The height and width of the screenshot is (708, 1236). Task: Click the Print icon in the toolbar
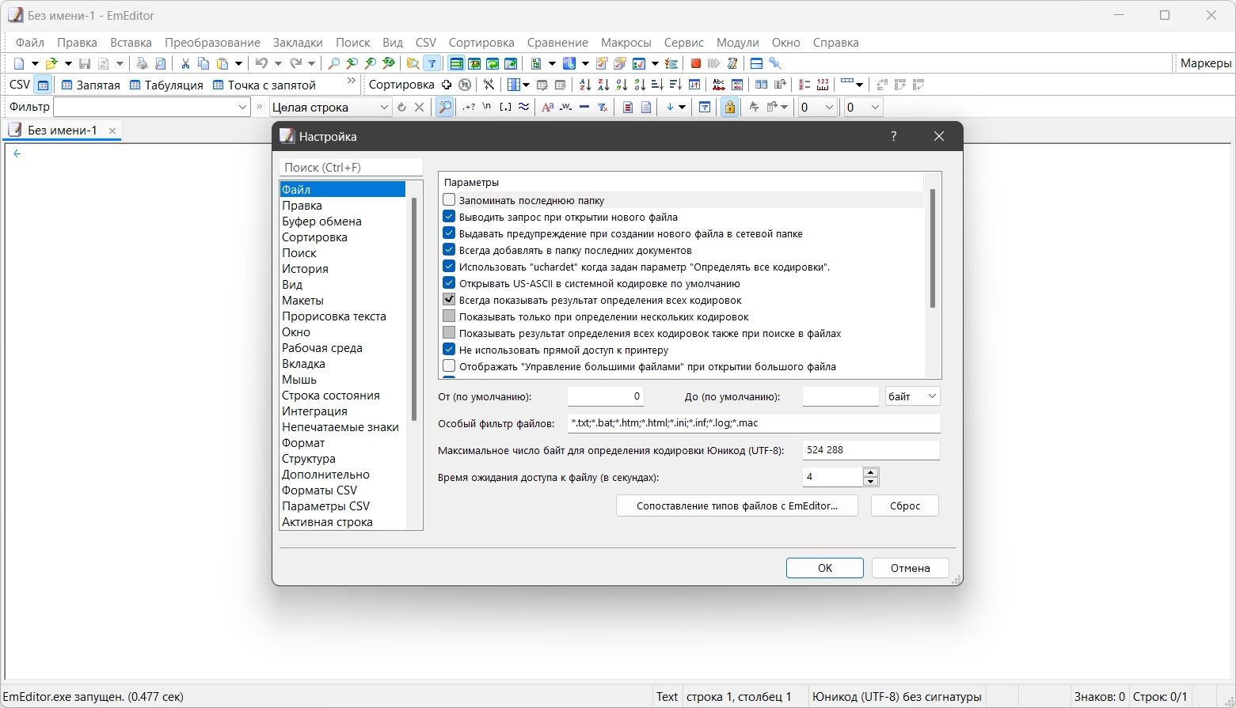(142, 63)
